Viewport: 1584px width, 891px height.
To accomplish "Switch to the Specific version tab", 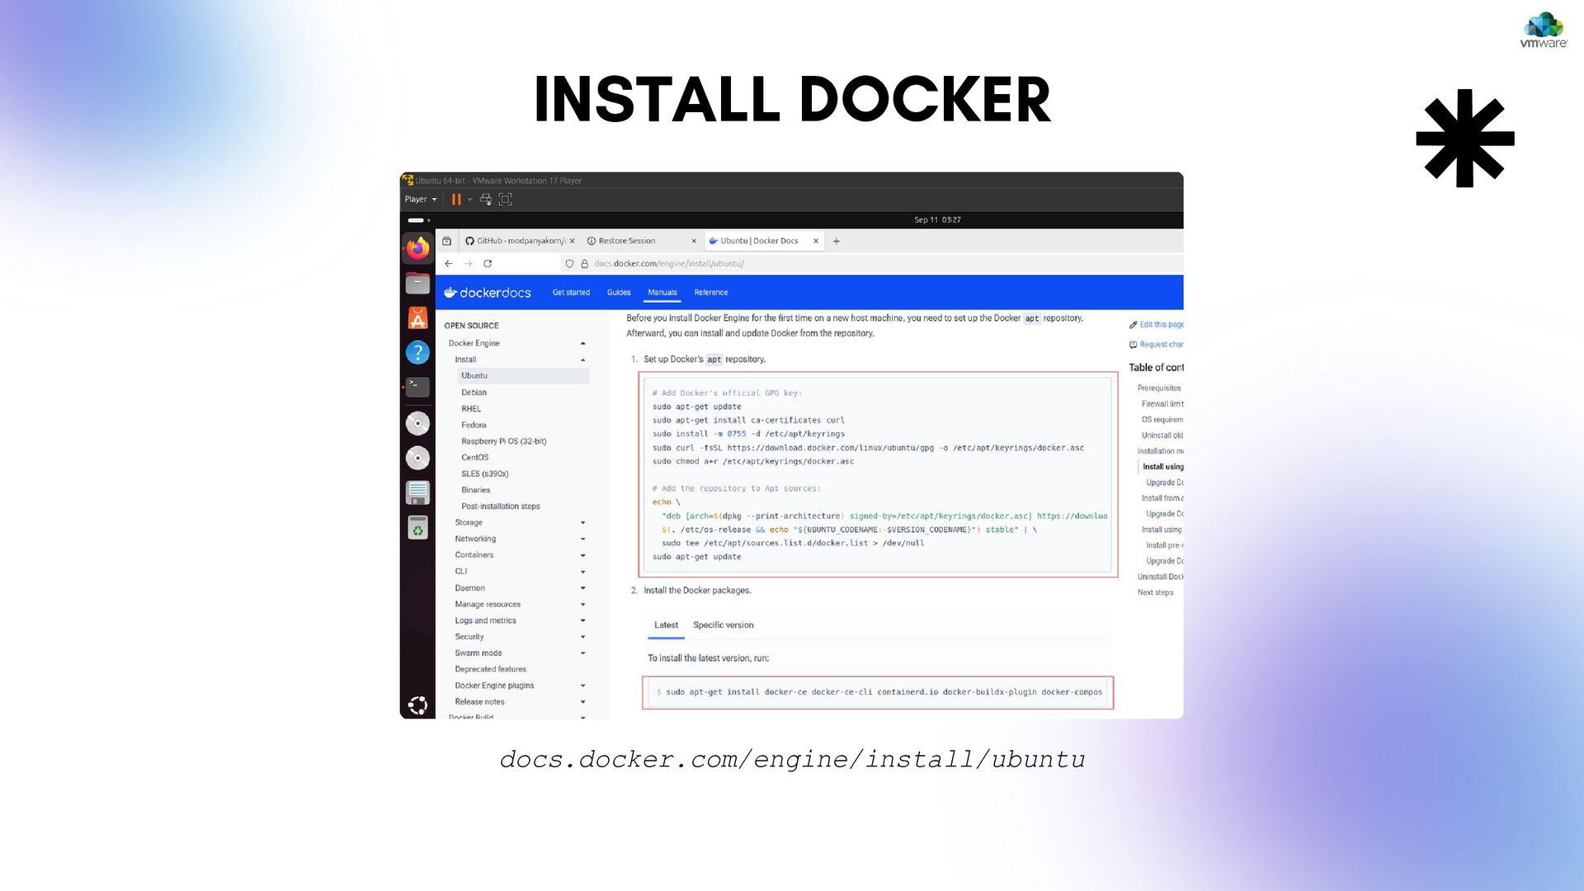I will pos(723,625).
